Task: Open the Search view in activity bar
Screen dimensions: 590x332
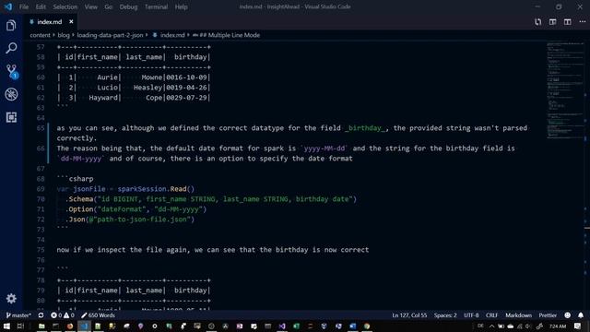Action: point(11,48)
